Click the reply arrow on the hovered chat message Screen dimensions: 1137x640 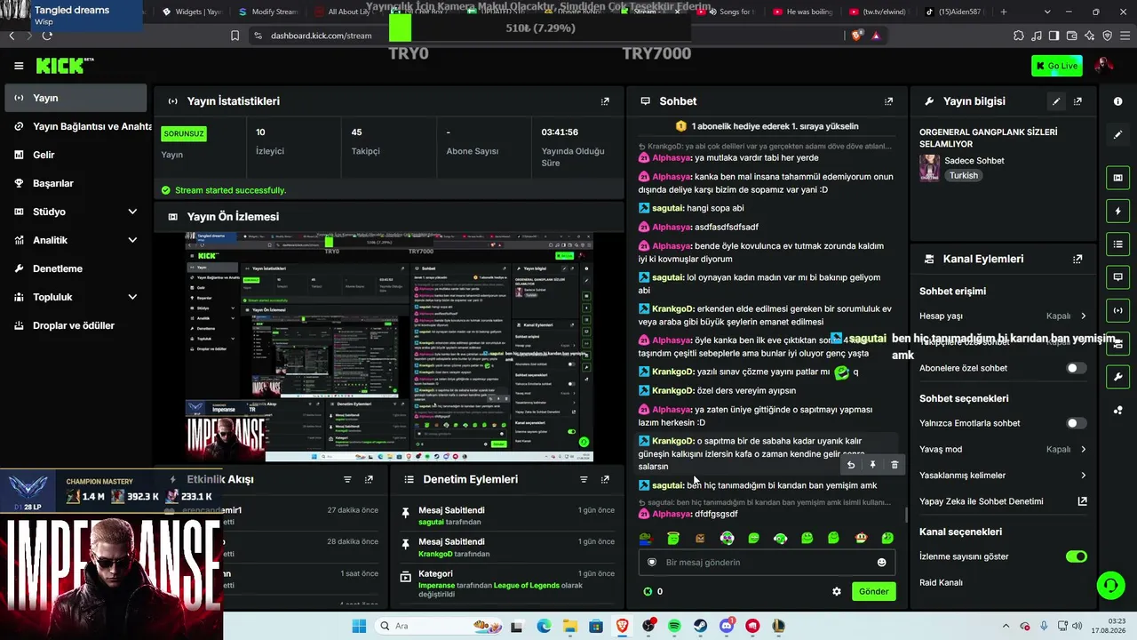click(851, 465)
